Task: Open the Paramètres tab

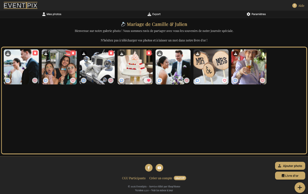Action: (256, 14)
